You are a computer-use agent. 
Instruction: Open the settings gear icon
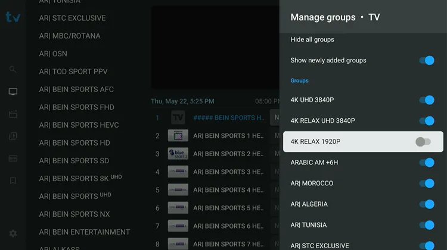coord(13,233)
